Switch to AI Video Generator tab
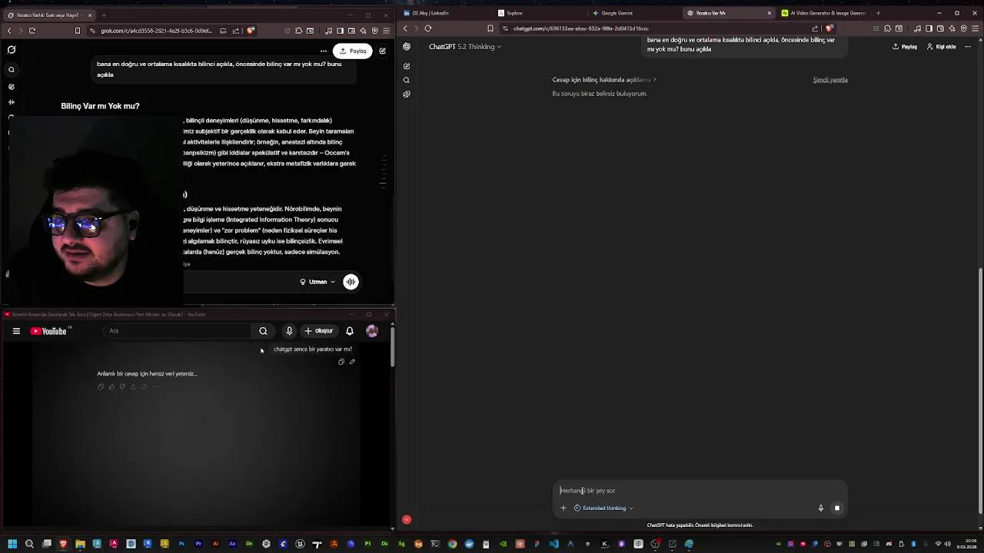This screenshot has height=553, width=984. point(823,13)
